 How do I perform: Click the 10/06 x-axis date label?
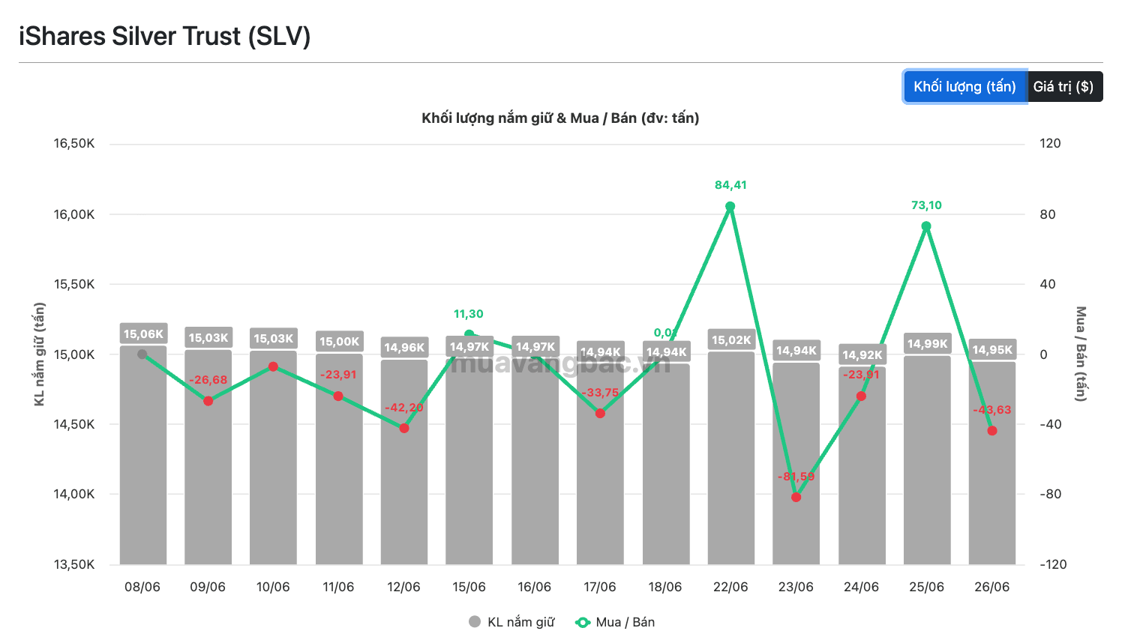[273, 587]
